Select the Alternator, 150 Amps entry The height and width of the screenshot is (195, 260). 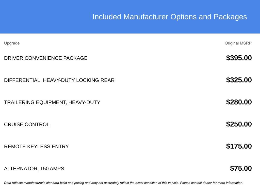coord(34,169)
